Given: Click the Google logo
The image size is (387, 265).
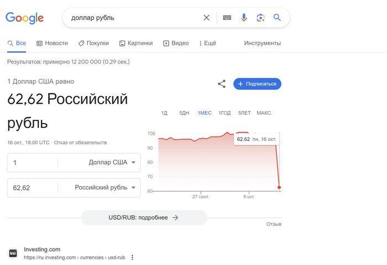Looking at the screenshot, I should (x=25, y=18).
